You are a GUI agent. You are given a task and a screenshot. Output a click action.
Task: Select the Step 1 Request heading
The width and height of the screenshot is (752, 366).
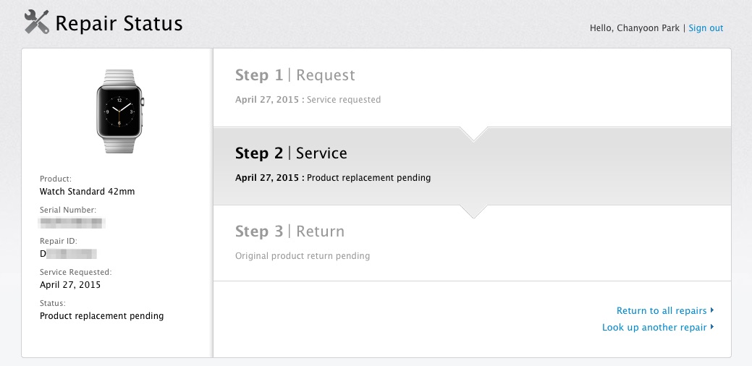click(295, 75)
